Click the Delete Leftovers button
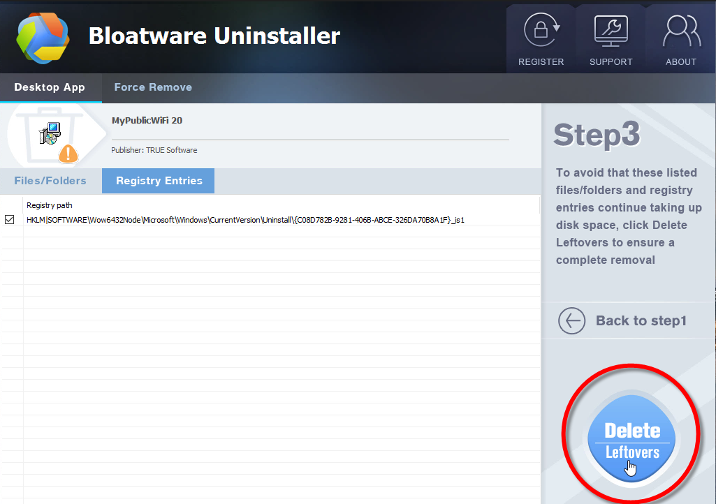 click(632, 440)
